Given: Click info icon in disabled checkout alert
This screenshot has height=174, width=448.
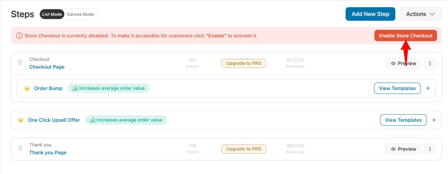Looking at the screenshot, I should 19,36.
